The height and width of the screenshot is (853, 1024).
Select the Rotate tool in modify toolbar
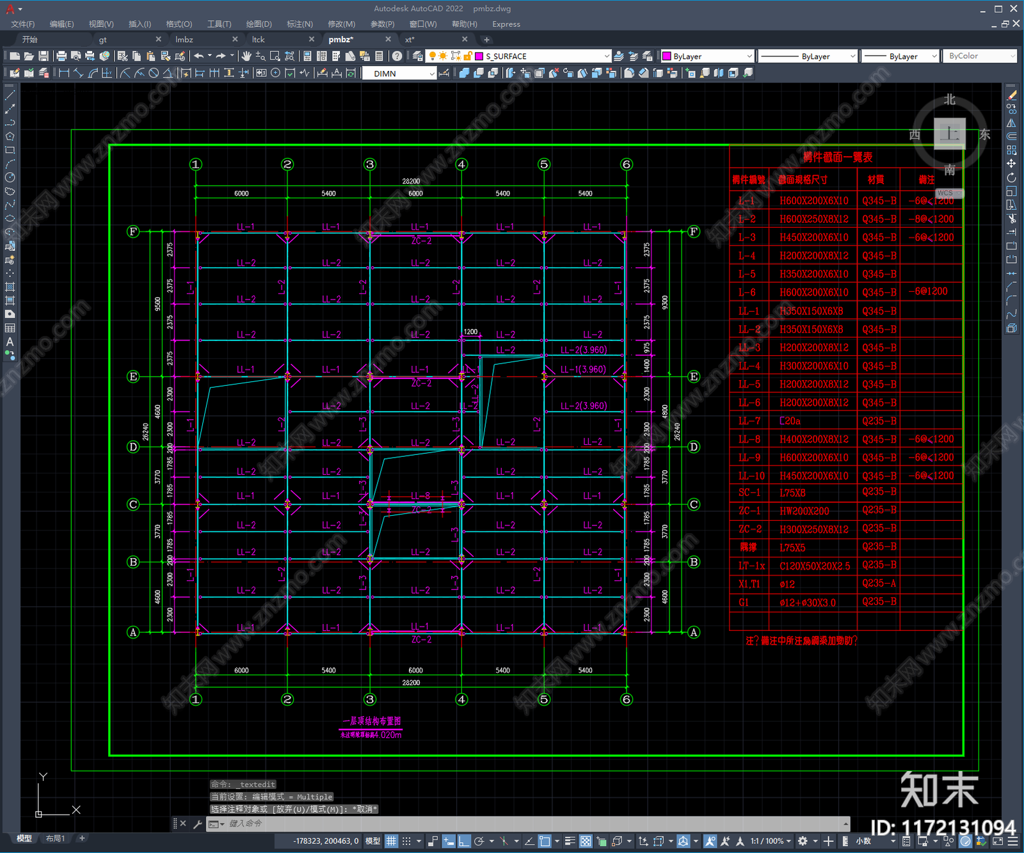1011,177
